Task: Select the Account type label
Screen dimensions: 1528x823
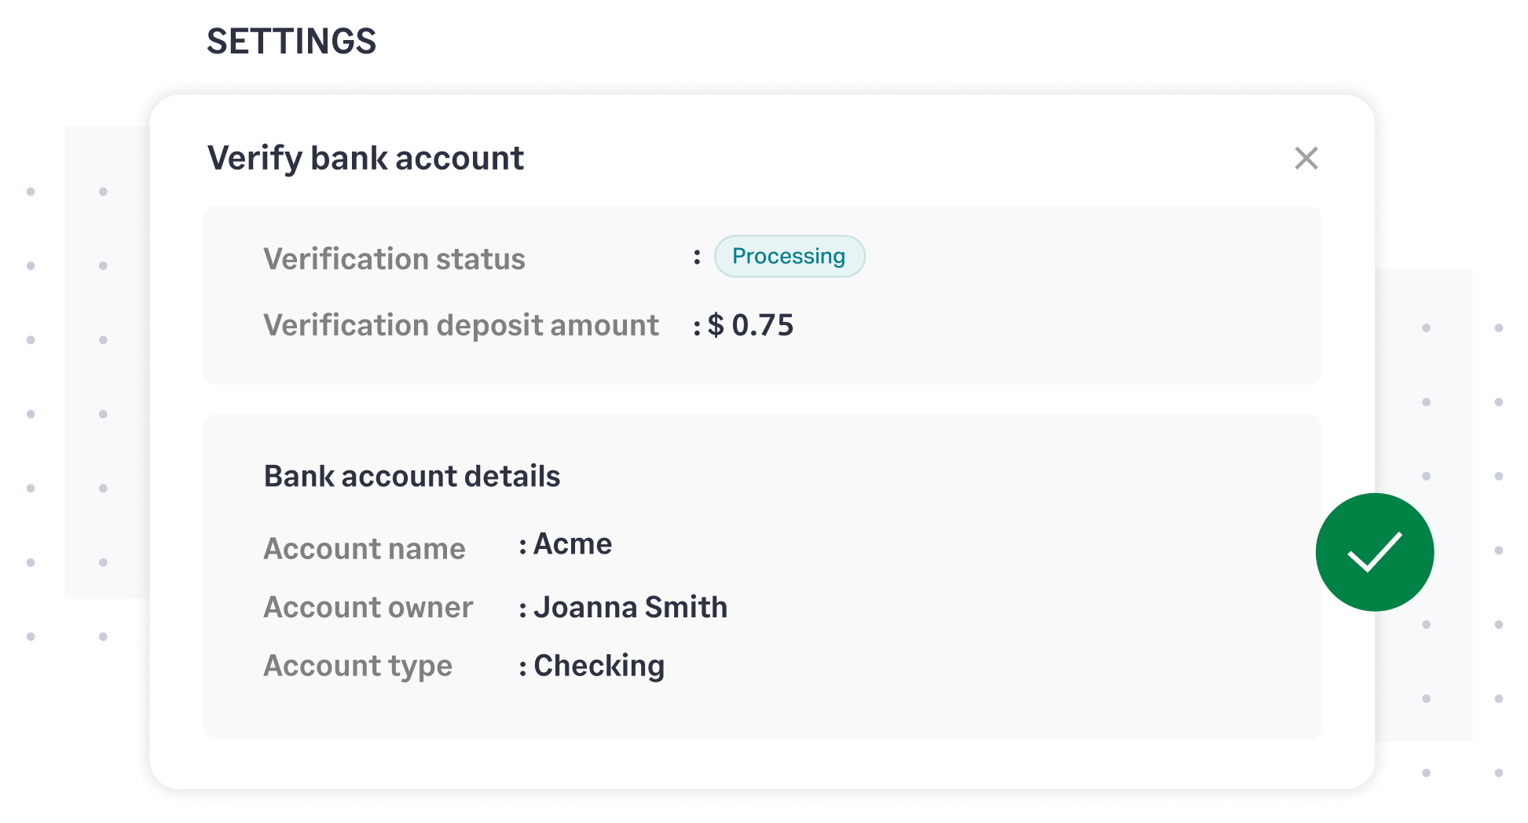Action: (x=357, y=665)
